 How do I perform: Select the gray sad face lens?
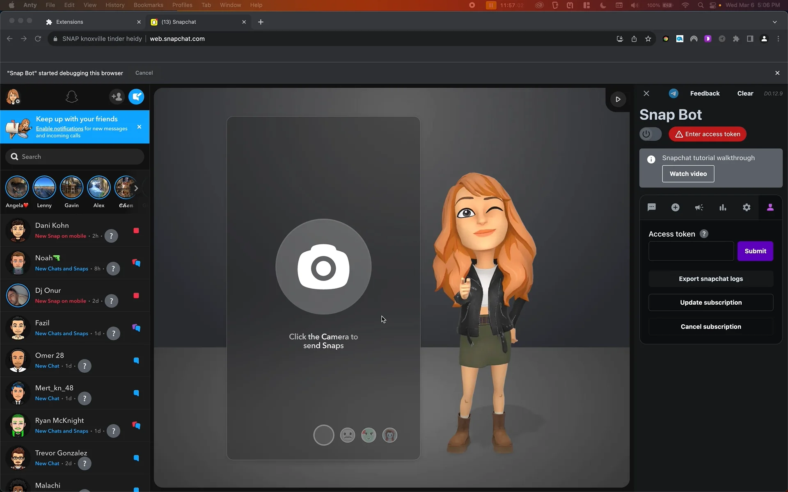[348, 435]
